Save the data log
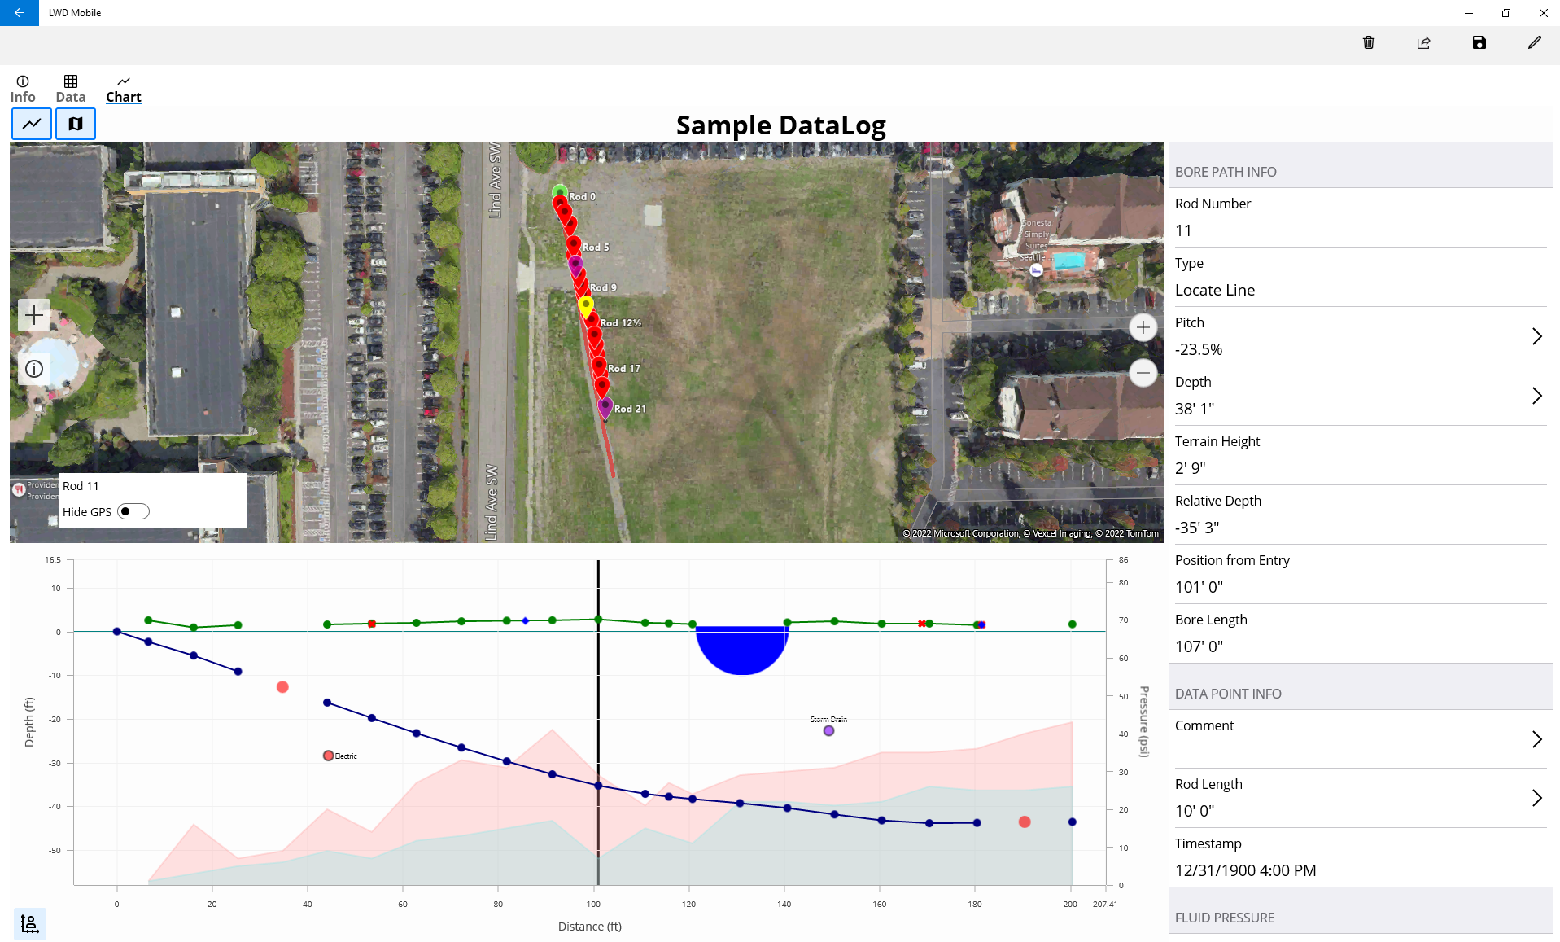1560x942 pixels. [x=1479, y=43]
